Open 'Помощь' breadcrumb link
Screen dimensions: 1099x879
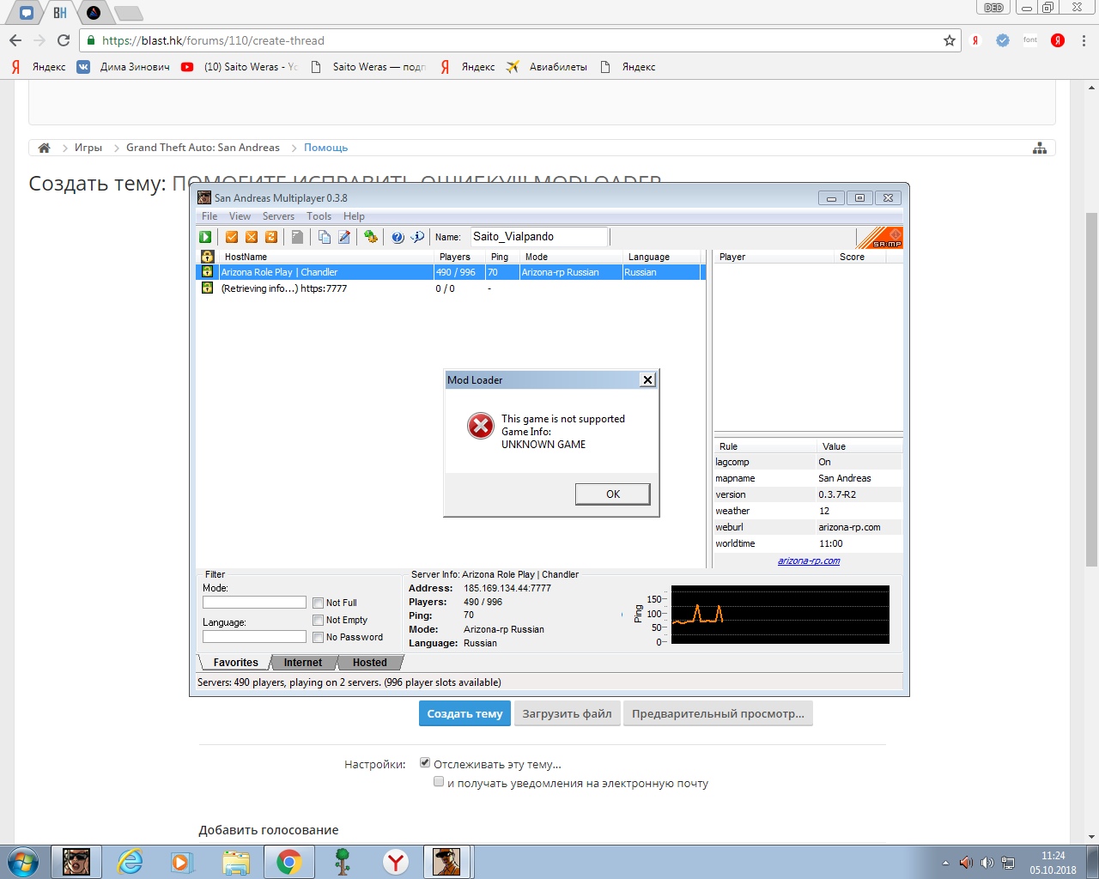[x=325, y=148]
